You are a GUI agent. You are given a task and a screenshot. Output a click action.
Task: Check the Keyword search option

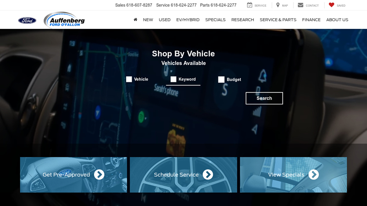[x=173, y=79]
